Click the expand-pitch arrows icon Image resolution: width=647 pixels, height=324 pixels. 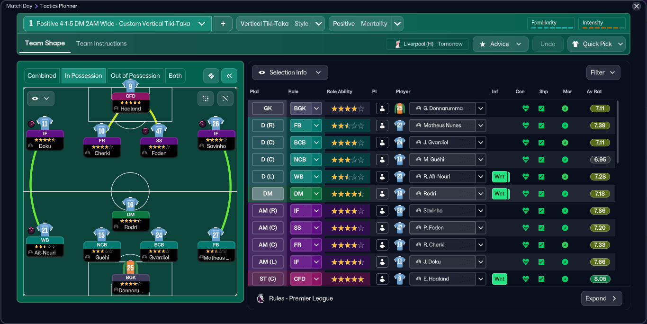coord(225,99)
